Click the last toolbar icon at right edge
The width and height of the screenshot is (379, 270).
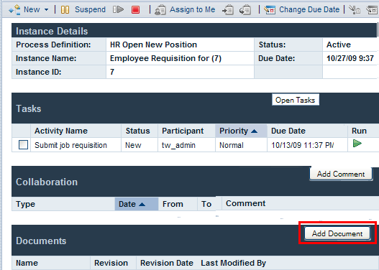pos(373,10)
